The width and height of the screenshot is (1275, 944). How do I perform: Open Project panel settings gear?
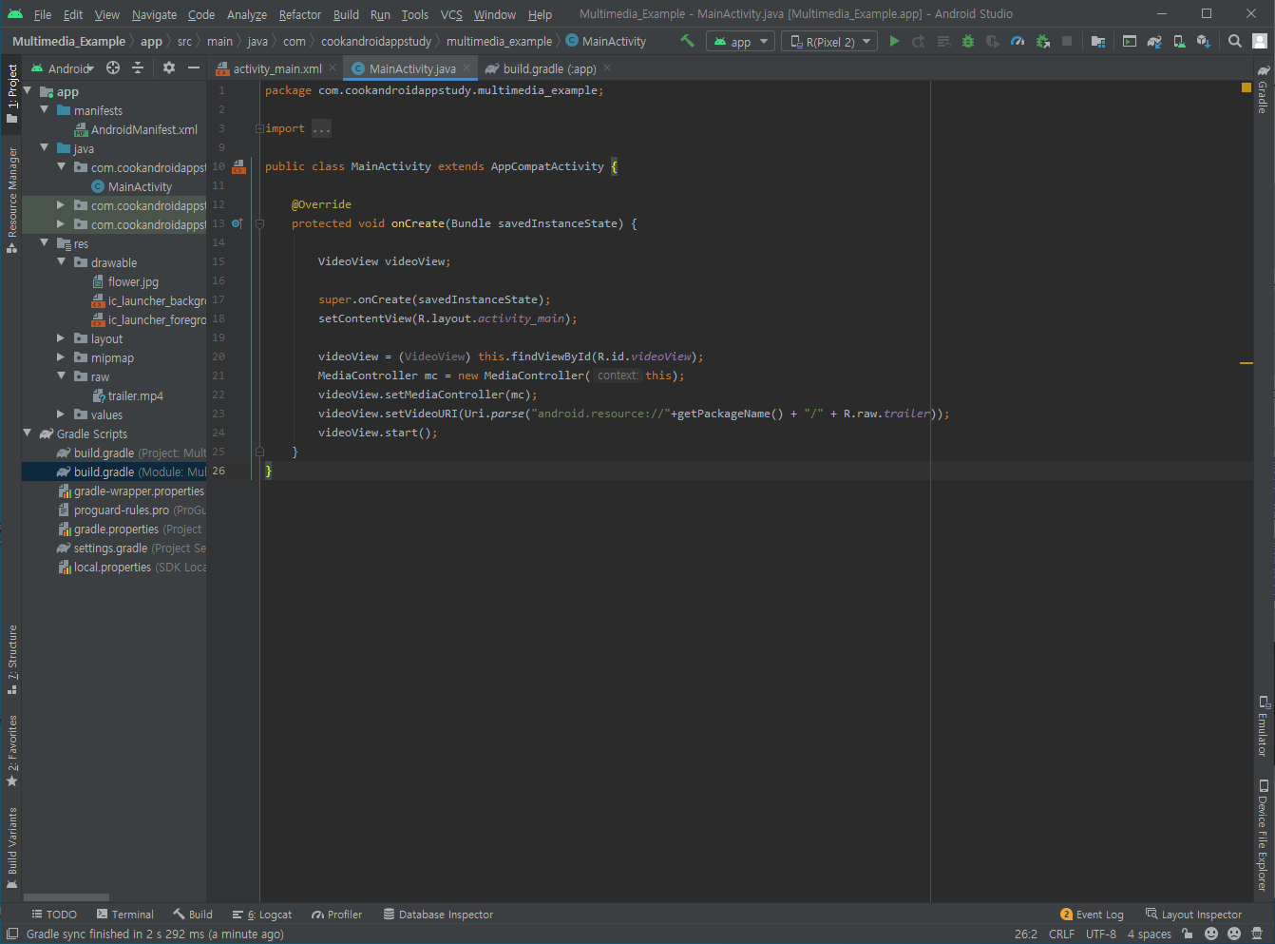169,67
